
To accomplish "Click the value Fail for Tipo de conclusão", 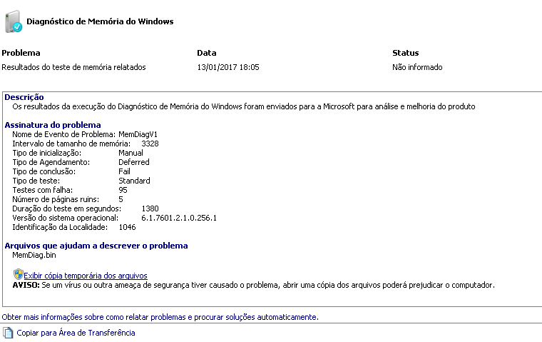I will pyautogui.click(x=124, y=171).
